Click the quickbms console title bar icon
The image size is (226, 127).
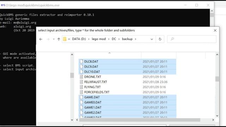point(3,5)
